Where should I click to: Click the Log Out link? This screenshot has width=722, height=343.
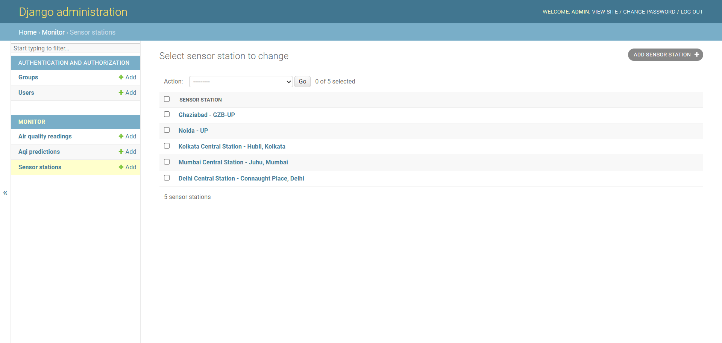692,12
